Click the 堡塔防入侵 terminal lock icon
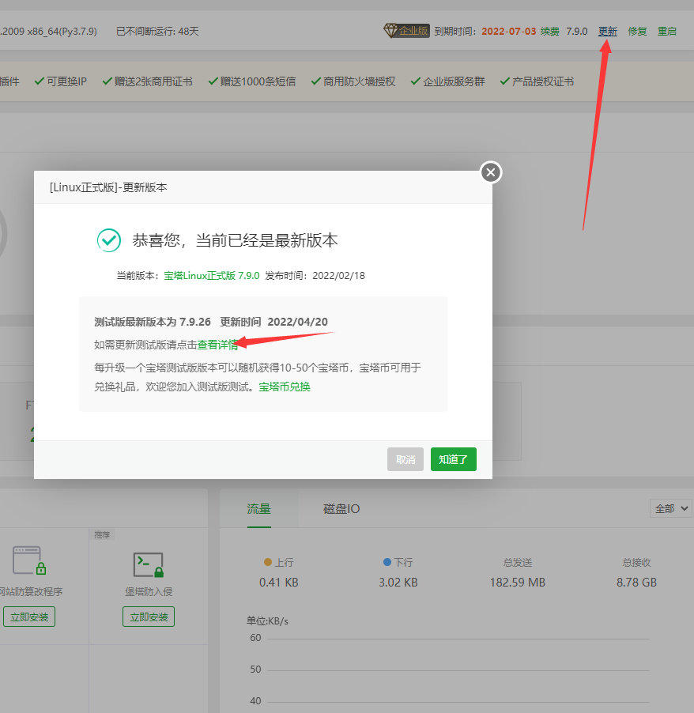Image resolution: width=694 pixels, height=713 pixels. click(x=149, y=564)
